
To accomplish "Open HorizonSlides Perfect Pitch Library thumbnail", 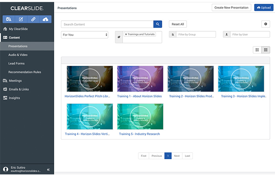I will point(90,79).
